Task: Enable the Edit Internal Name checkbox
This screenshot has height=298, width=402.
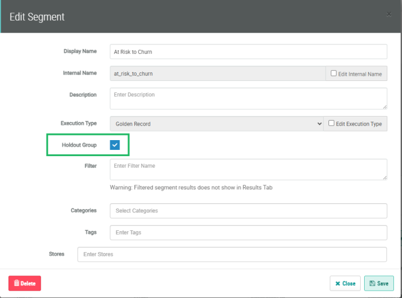Action: [334, 73]
